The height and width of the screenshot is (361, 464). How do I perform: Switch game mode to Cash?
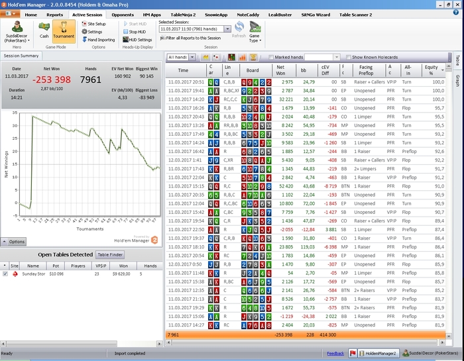tap(44, 30)
